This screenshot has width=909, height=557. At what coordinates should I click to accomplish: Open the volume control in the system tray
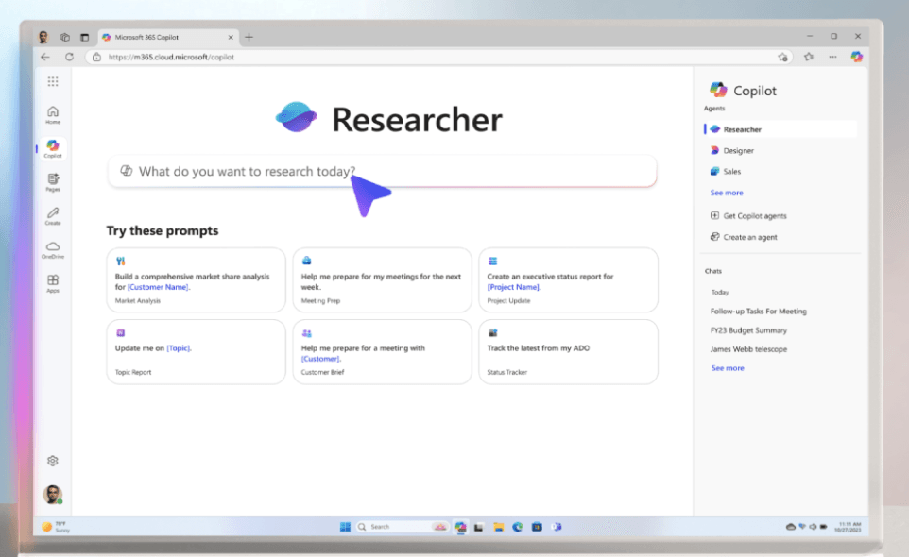coord(813,527)
